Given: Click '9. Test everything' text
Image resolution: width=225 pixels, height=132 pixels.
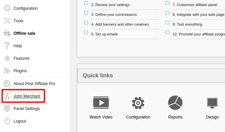Looking at the screenshot, I should [x=187, y=24].
